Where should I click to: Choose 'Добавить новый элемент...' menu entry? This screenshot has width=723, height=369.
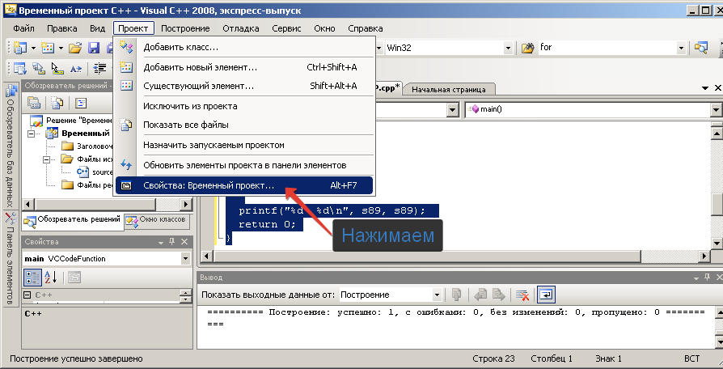[244, 67]
